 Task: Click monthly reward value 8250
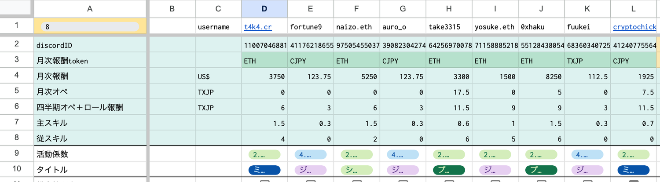[542, 76]
